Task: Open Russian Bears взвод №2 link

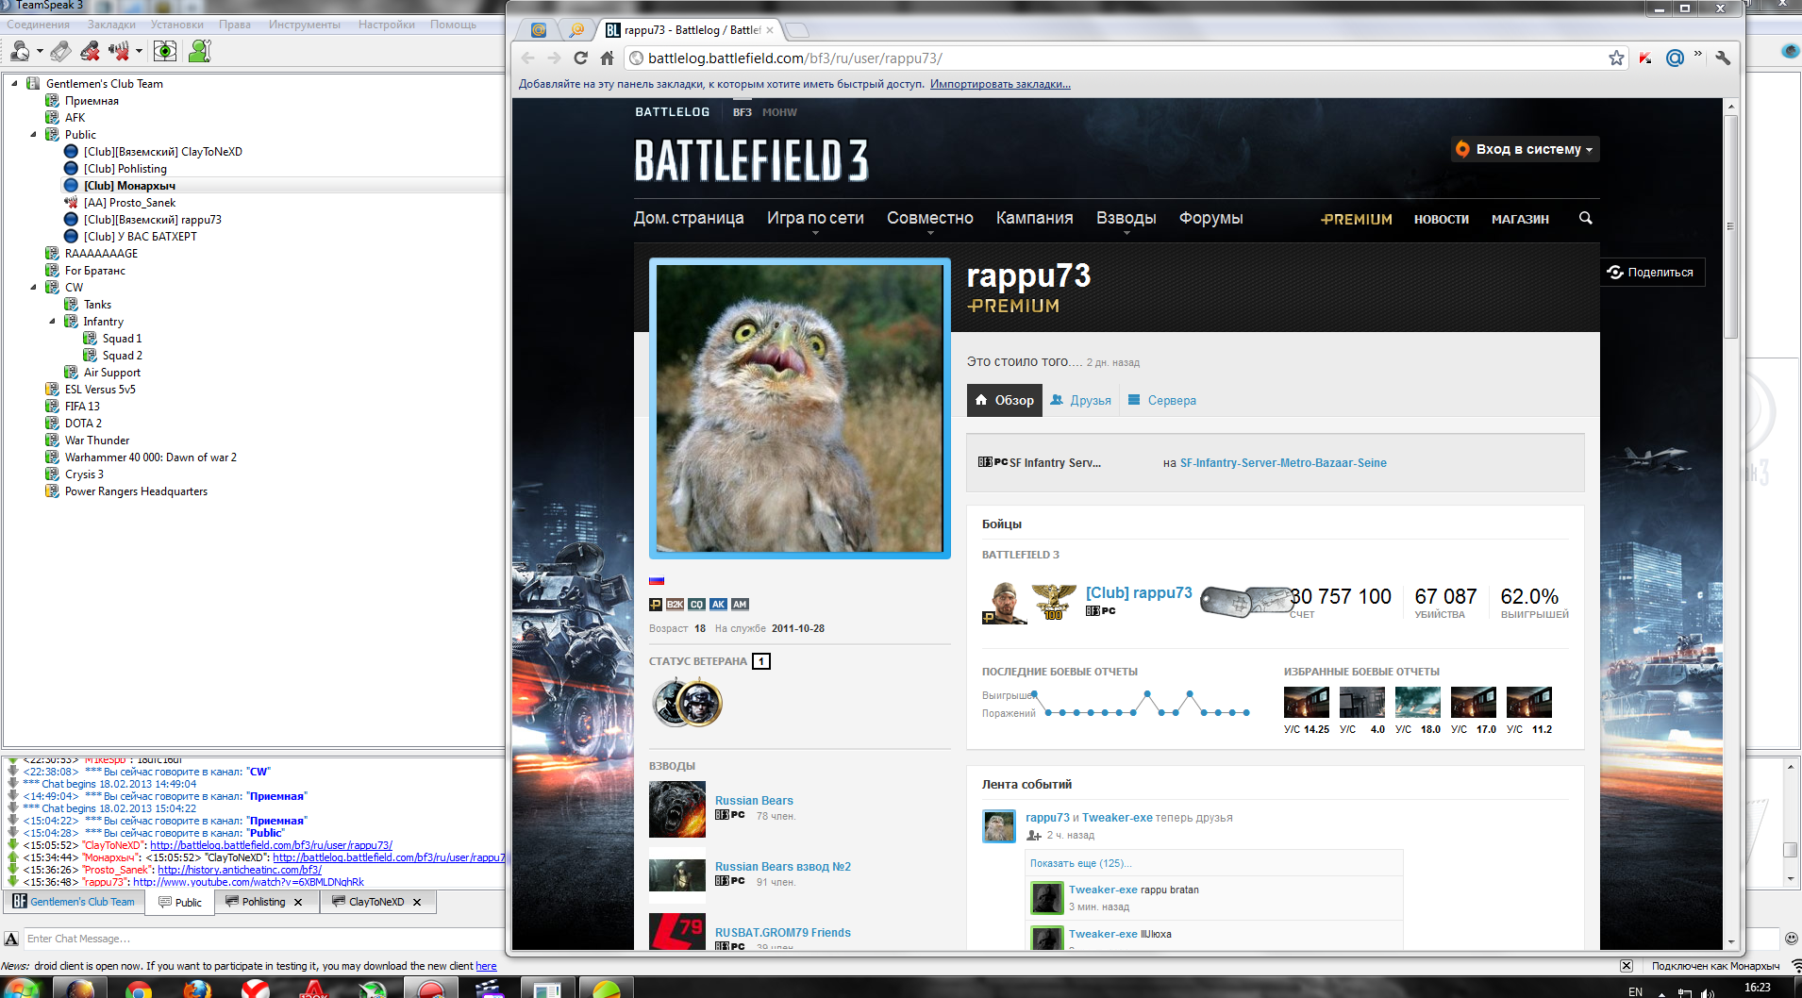Action: tap(783, 867)
